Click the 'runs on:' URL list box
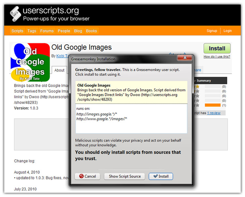 (x=131, y=119)
